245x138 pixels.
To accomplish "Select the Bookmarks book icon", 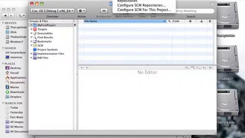I will coord(35,41).
